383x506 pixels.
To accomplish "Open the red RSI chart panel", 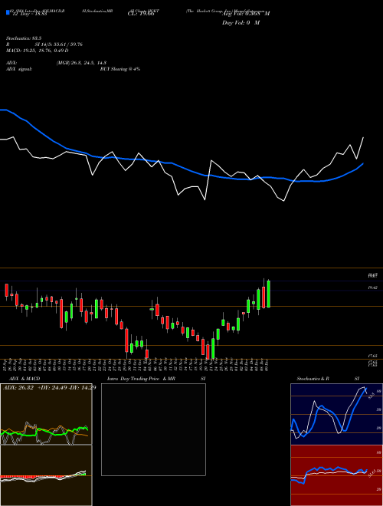I will click(336, 475).
